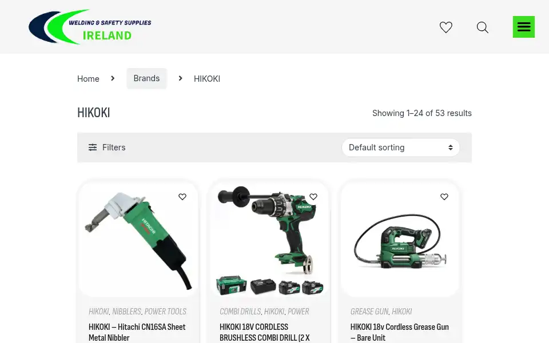Open the sheet metal nibbler product image

click(x=138, y=240)
